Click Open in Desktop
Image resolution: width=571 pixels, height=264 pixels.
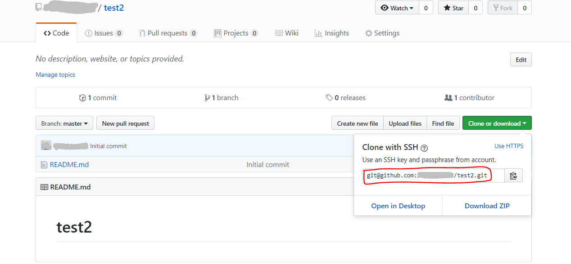tap(398, 206)
